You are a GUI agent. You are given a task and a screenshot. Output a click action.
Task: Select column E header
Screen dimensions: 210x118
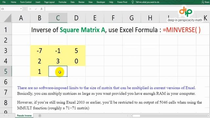[95, 18]
